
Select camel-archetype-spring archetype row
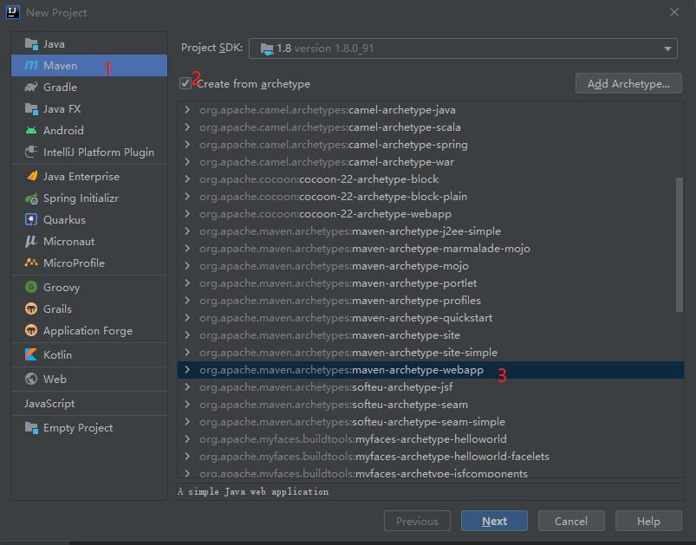pyautogui.click(x=430, y=144)
